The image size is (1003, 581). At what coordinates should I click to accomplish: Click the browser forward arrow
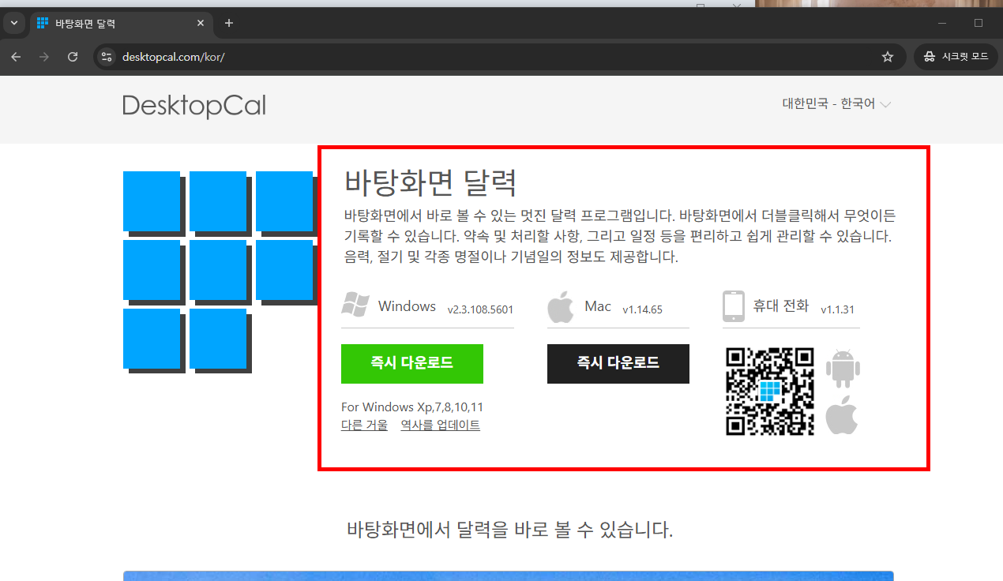point(44,57)
